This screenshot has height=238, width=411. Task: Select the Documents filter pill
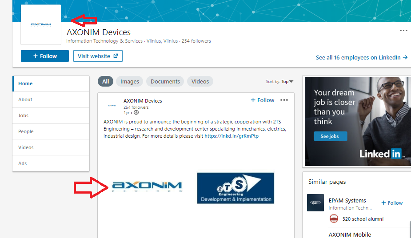(x=165, y=82)
